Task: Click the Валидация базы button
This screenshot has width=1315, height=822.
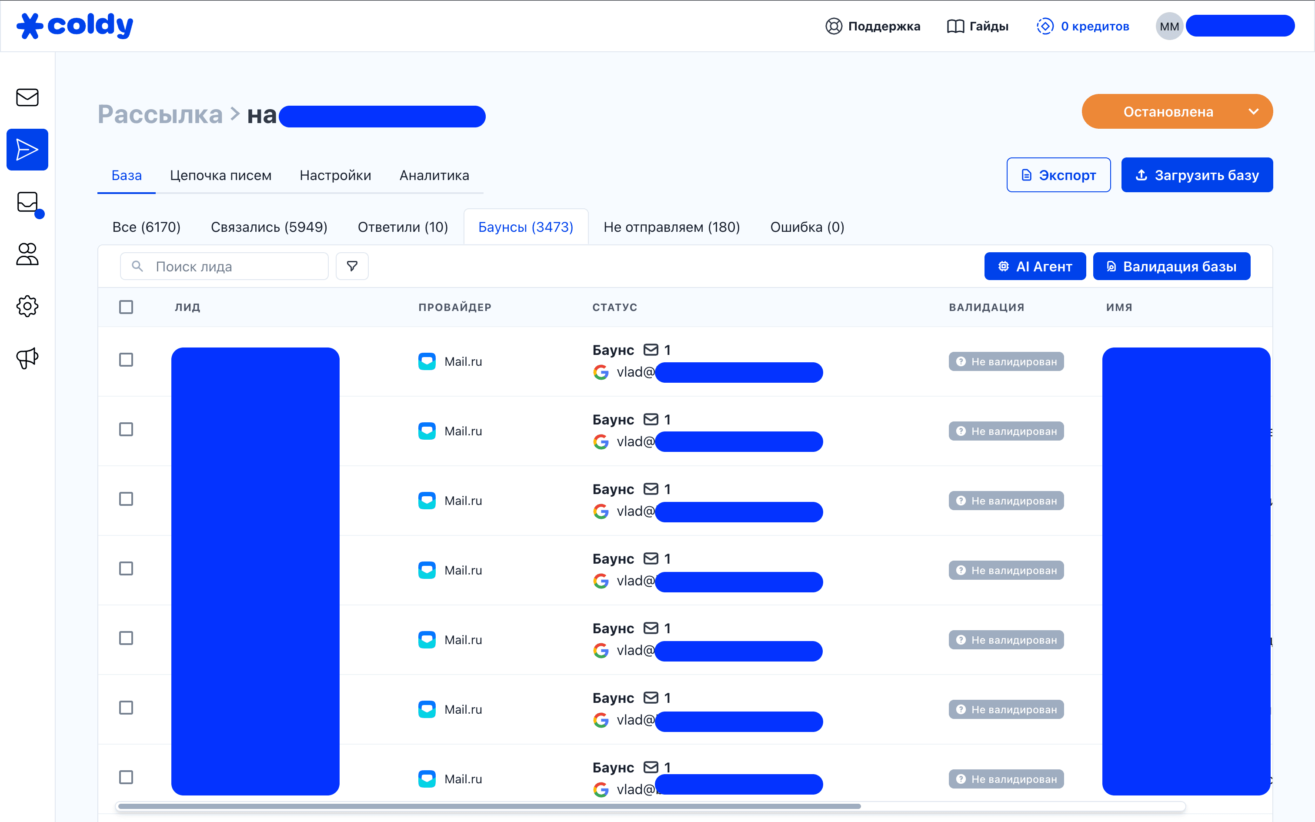Action: click(1171, 266)
